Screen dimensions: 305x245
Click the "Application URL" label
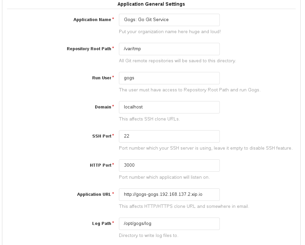[94, 194]
